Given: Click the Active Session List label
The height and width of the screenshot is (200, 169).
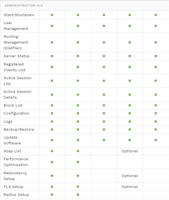Looking at the screenshot, I should (x=17, y=81).
